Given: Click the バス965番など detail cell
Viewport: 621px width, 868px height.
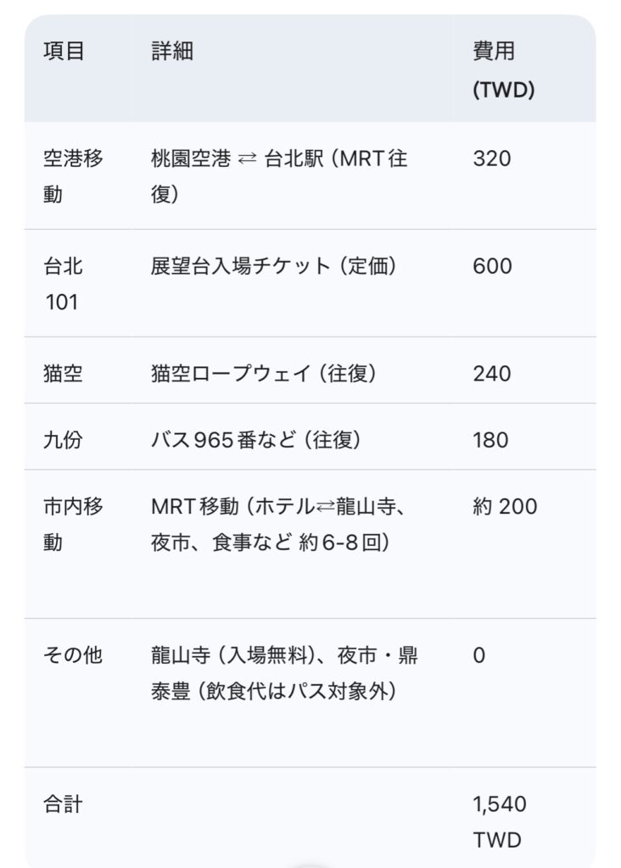Looking at the screenshot, I should [255, 440].
